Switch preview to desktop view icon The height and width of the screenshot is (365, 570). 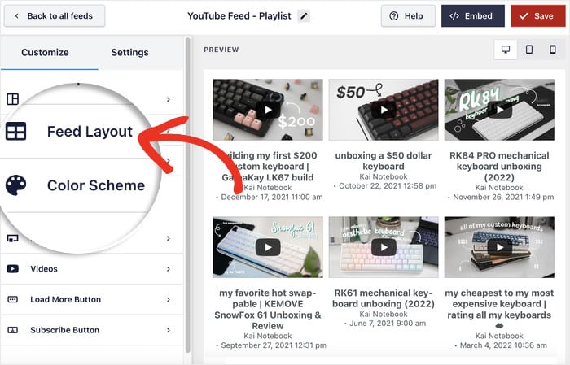click(x=506, y=50)
